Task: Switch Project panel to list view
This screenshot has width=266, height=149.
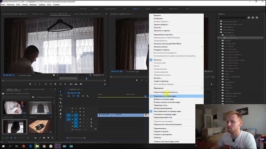Action: tap(7, 138)
